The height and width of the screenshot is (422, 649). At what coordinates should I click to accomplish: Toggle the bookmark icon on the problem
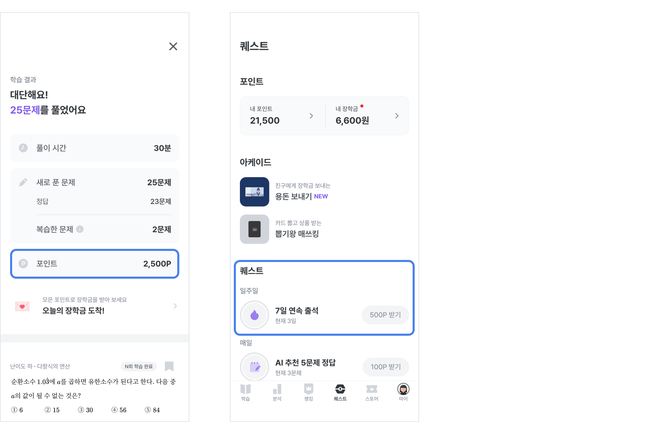169,366
